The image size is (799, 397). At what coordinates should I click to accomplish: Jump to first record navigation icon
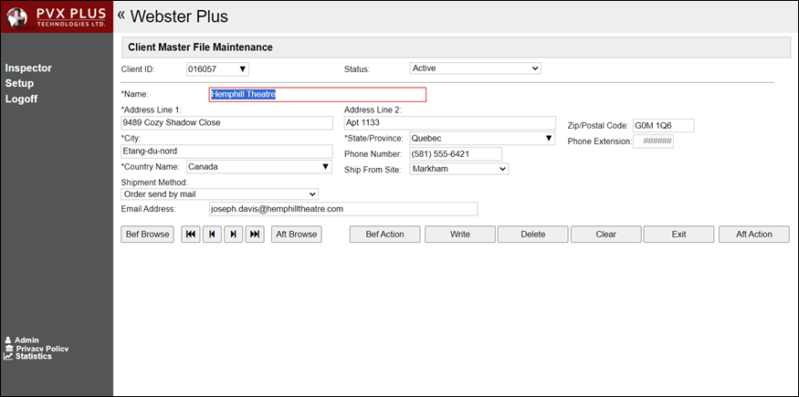pos(191,235)
